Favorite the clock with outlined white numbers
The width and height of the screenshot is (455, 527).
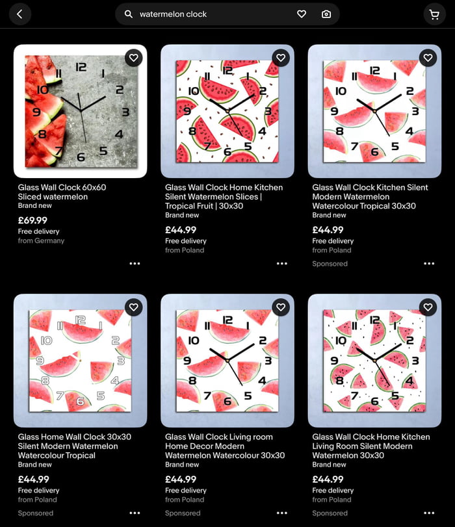pos(133,307)
